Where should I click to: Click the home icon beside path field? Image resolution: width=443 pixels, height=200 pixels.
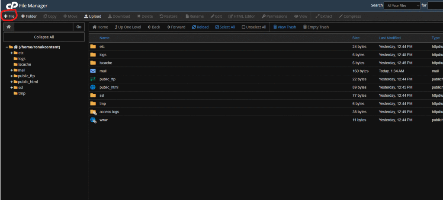point(9,27)
